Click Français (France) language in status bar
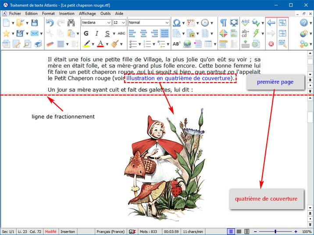The height and width of the screenshot is (235, 314). point(110,231)
